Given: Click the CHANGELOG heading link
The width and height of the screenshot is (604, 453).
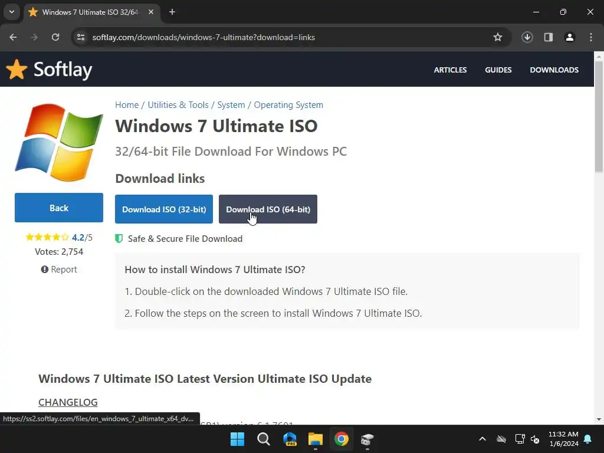Looking at the screenshot, I should [68, 402].
